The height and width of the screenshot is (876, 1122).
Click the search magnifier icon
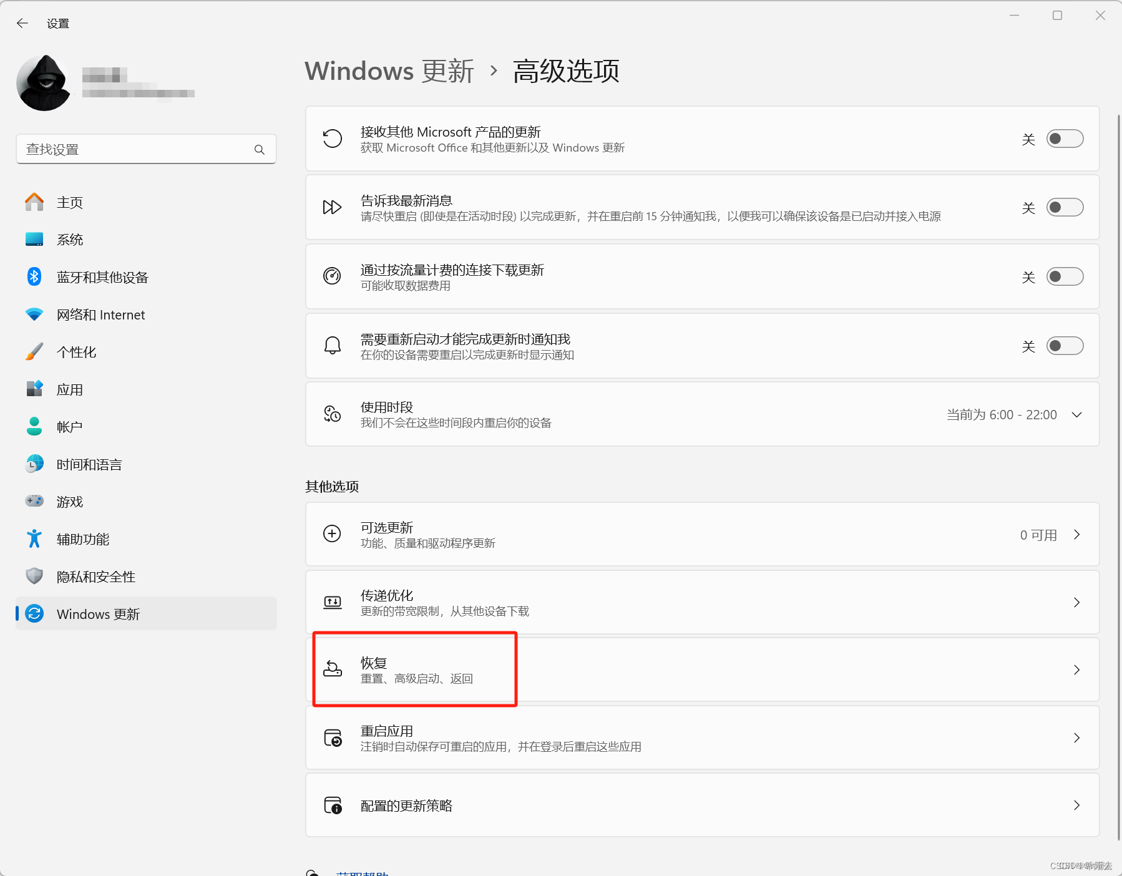[x=260, y=150]
